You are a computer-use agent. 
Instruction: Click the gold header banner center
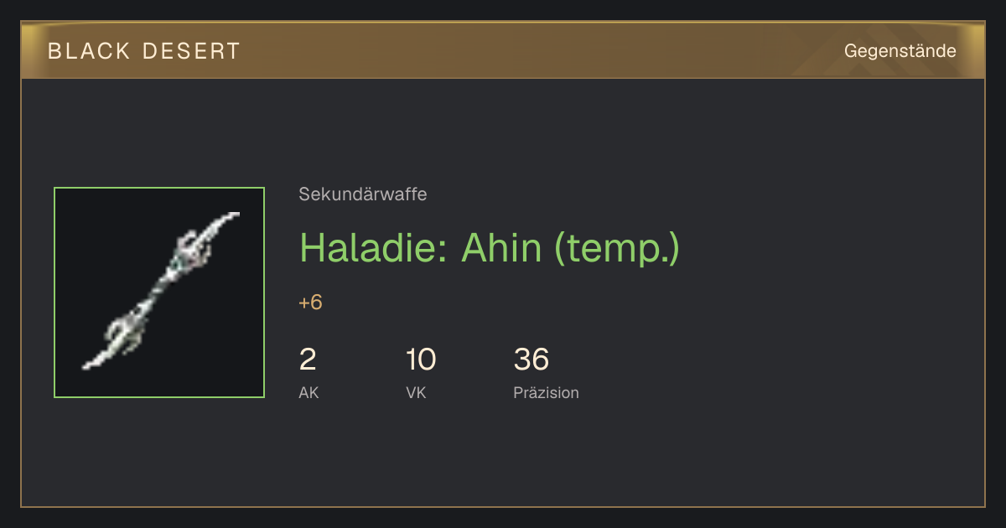pos(503,50)
